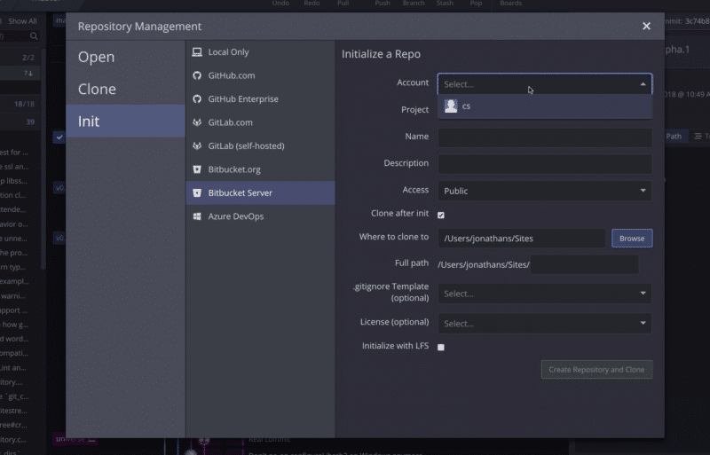Collapse the Account dropdown arrow
Viewport: 710px width, 455px height.
(643, 84)
